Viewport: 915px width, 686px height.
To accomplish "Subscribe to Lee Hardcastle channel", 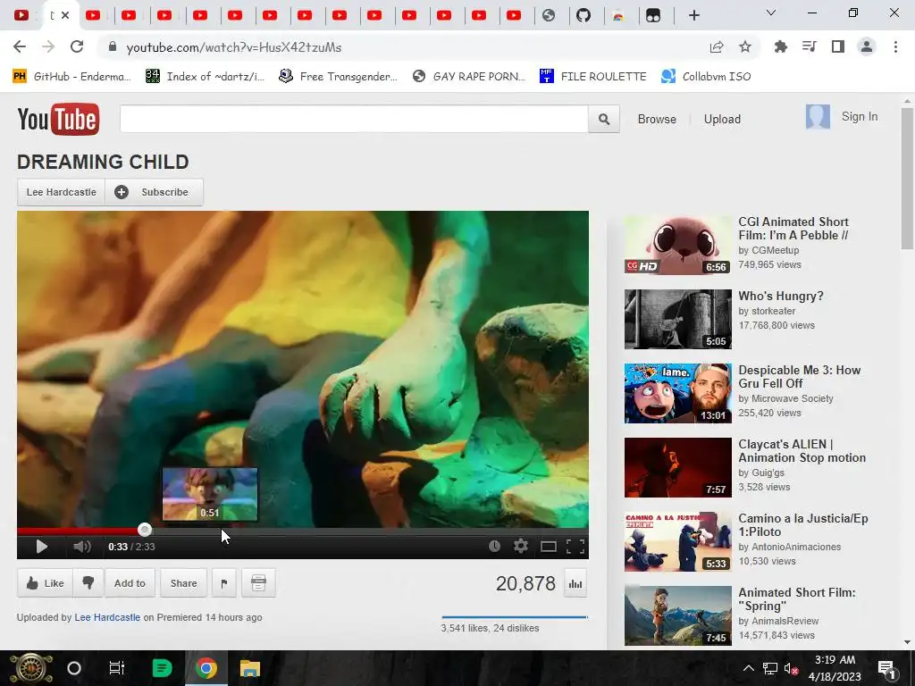I will (154, 192).
